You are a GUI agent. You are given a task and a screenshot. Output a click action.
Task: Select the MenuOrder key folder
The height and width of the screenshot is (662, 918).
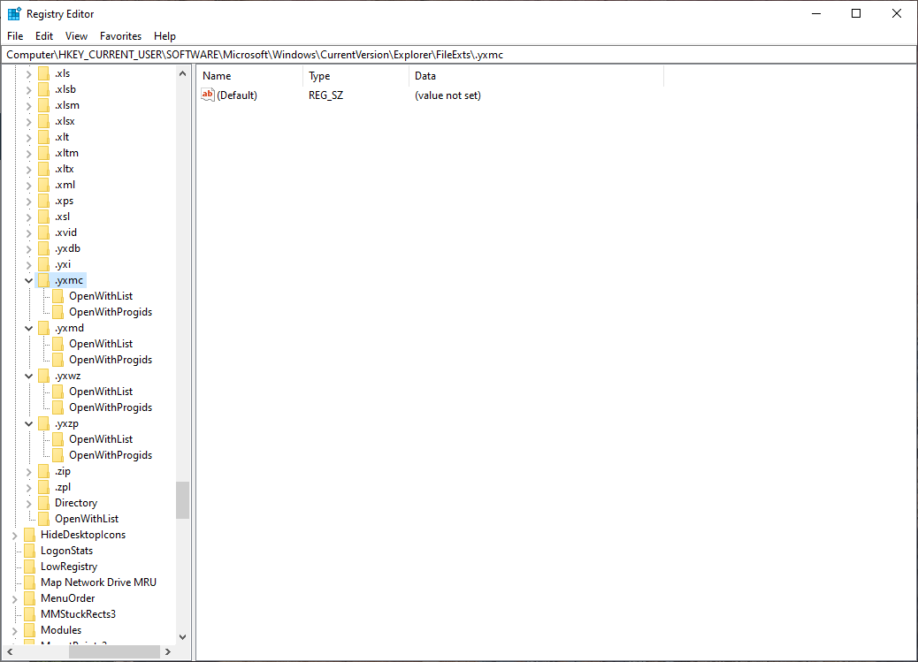pyautogui.click(x=68, y=597)
